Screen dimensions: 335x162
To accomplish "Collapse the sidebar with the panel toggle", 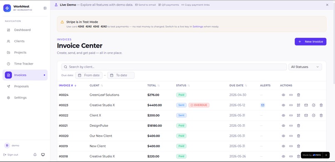I will 45,8.
